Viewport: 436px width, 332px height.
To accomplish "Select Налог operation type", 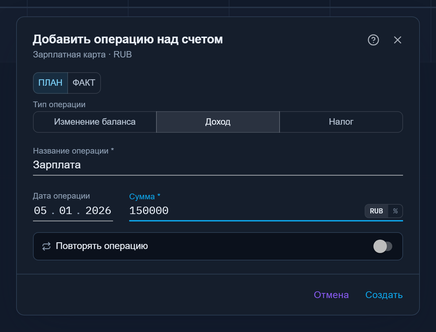I will [341, 122].
